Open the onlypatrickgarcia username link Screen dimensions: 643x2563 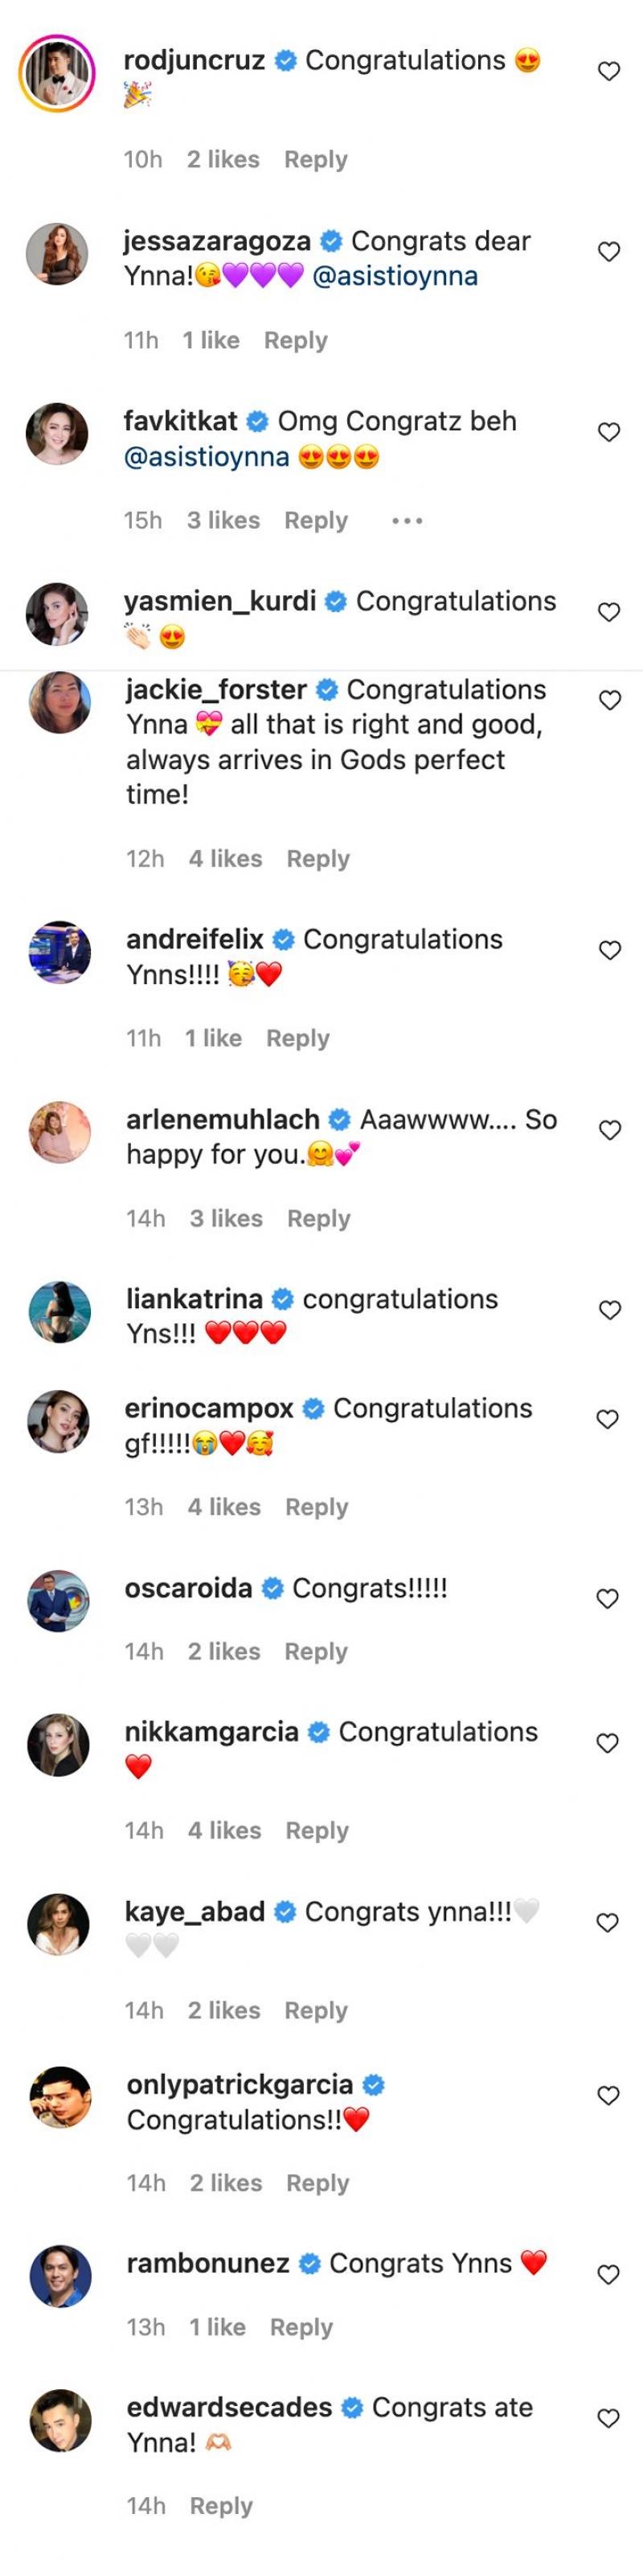coord(240,2084)
